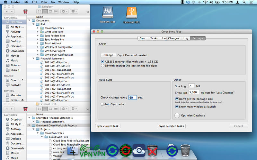257x160 pixels.
Task: Click the Finder icon in the Dock
Action: 73,150
